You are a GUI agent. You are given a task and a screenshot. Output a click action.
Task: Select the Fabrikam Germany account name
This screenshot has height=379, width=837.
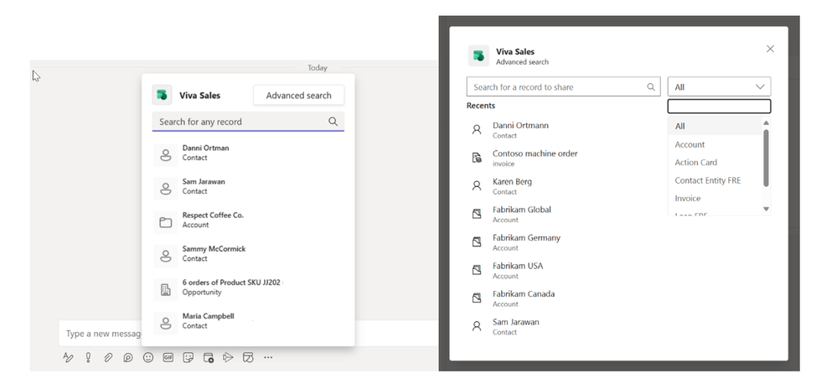[x=526, y=238]
